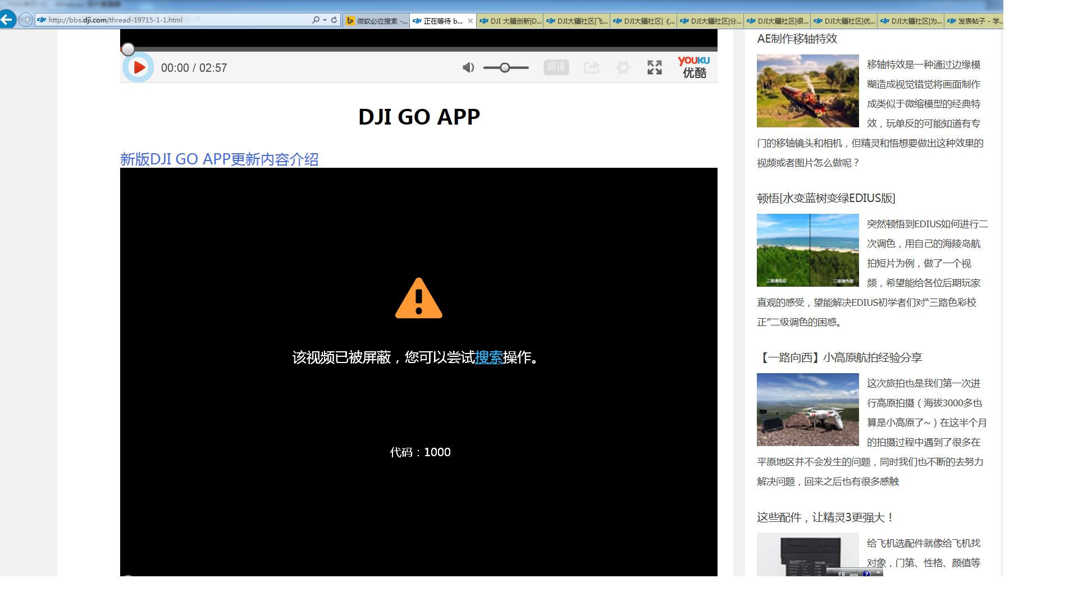Click the browser forward arrow button
1078x606 pixels.
pos(26,20)
